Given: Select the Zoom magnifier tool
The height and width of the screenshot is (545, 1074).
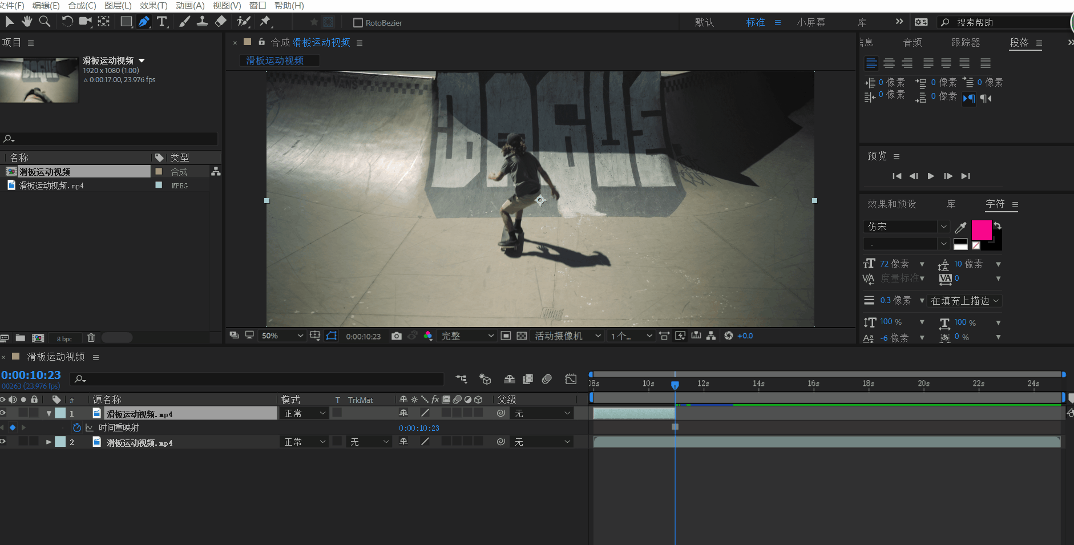Looking at the screenshot, I should [45, 22].
